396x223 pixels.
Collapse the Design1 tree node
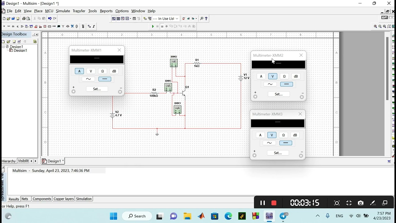[3, 47]
